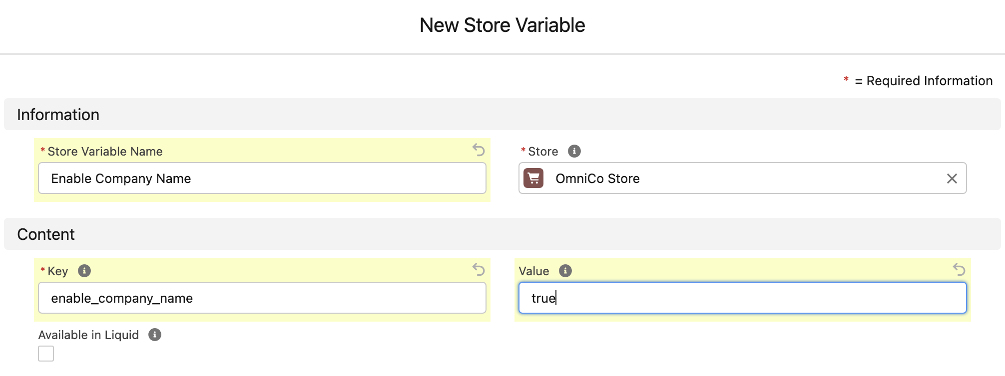Viewport: 1005px width, 376px height.
Task: Show help info for the Key field
Action: (84, 271)
